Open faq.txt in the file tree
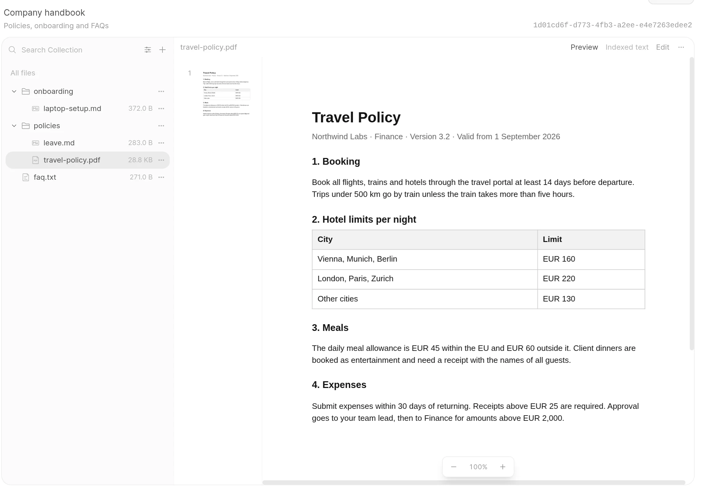702x503 pixels. [88, 177]
